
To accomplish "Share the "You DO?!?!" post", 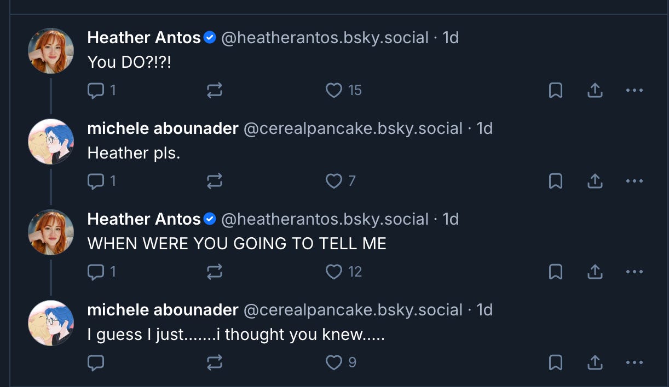I will (x=595, y=90).
